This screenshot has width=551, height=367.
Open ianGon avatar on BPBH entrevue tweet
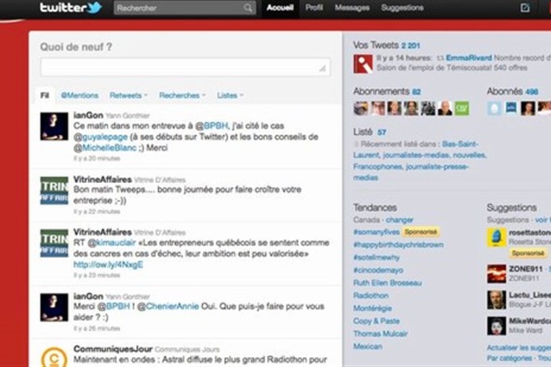click(x=54, y=126)
